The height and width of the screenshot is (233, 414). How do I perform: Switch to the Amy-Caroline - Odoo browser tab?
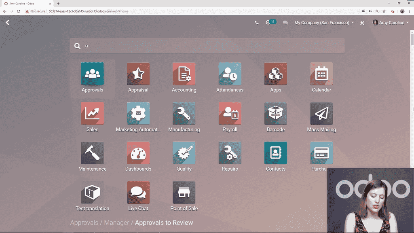pyautogui.click(x=24, y=4)
